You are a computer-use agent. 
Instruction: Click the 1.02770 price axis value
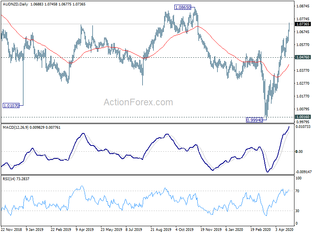point(303,83)
